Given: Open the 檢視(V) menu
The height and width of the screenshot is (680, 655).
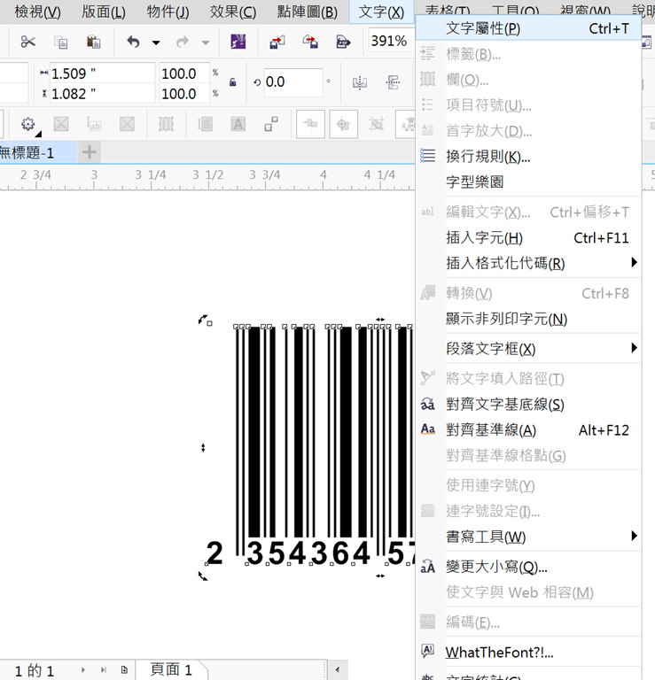Looking at the screenshot, I should click(x=38, y=12).
